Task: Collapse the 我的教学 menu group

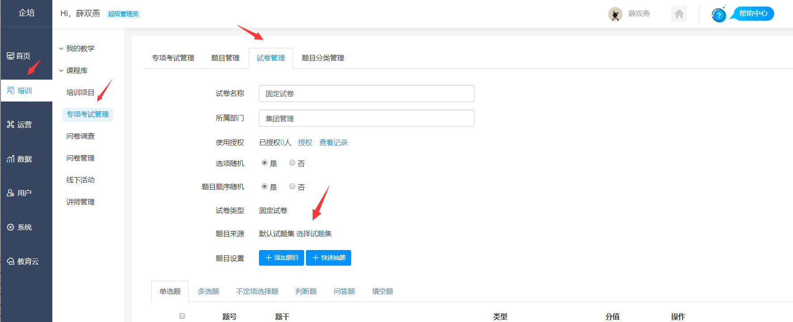Action: (x=61, y=48)
